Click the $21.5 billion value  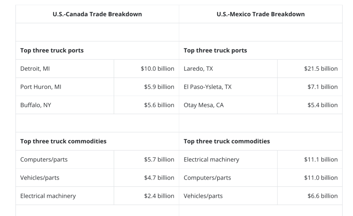click(x=321, y=69)
